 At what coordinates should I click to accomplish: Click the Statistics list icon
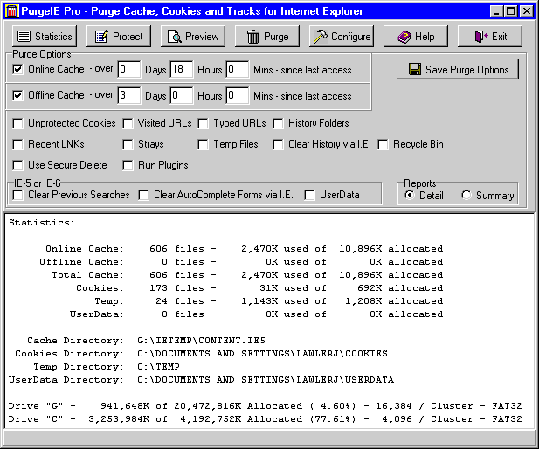click(x=24, y=37)
